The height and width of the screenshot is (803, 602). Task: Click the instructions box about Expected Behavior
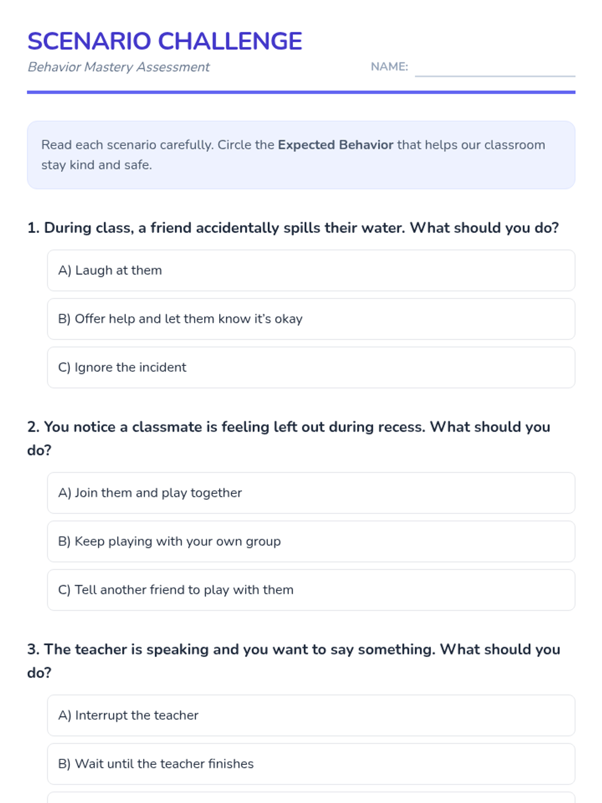(x=301, y=155)
